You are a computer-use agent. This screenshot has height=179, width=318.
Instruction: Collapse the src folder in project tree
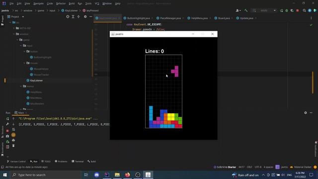10,22
